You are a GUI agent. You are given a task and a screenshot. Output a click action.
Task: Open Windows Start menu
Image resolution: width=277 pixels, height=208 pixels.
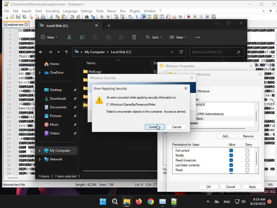[103, 201]
